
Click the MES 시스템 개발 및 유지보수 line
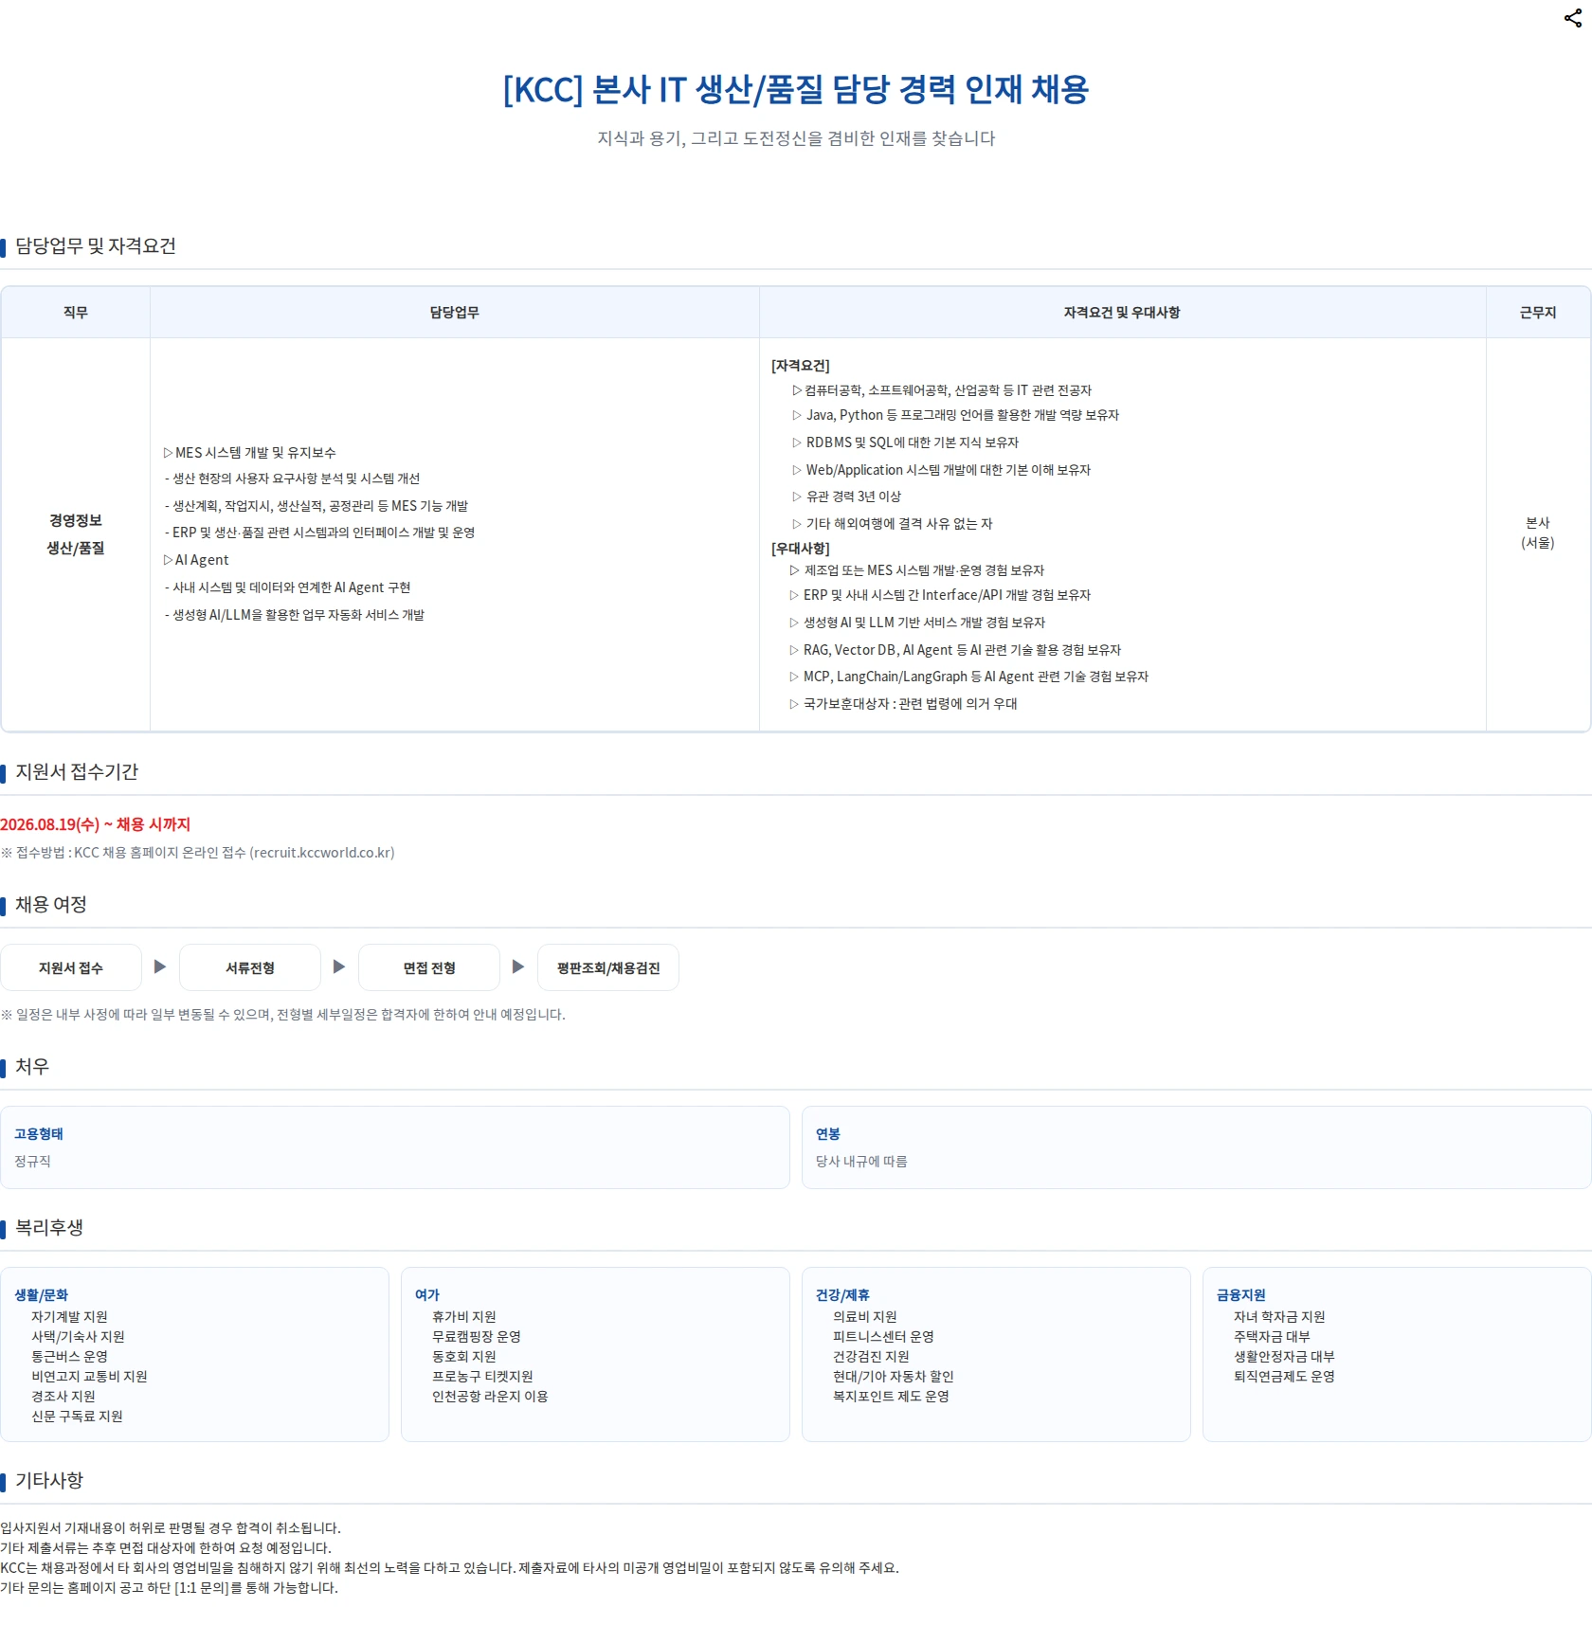click(x=250, y=453)
